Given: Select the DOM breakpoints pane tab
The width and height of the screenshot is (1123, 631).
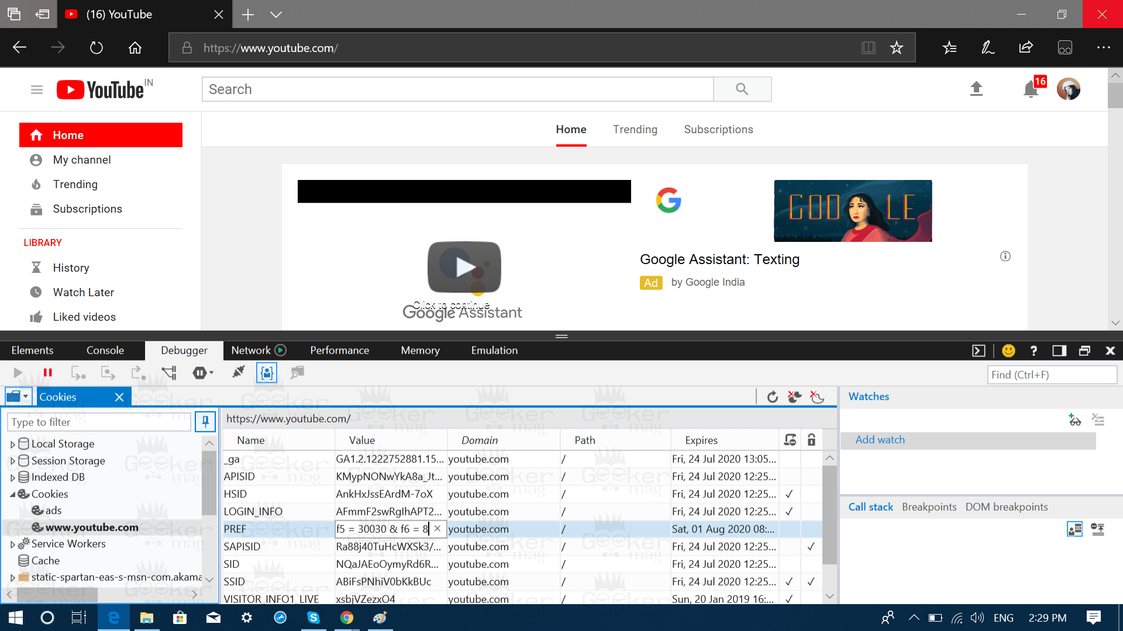Looking at the screenshot, I should pyautogui.click(x=1006, y=507).
